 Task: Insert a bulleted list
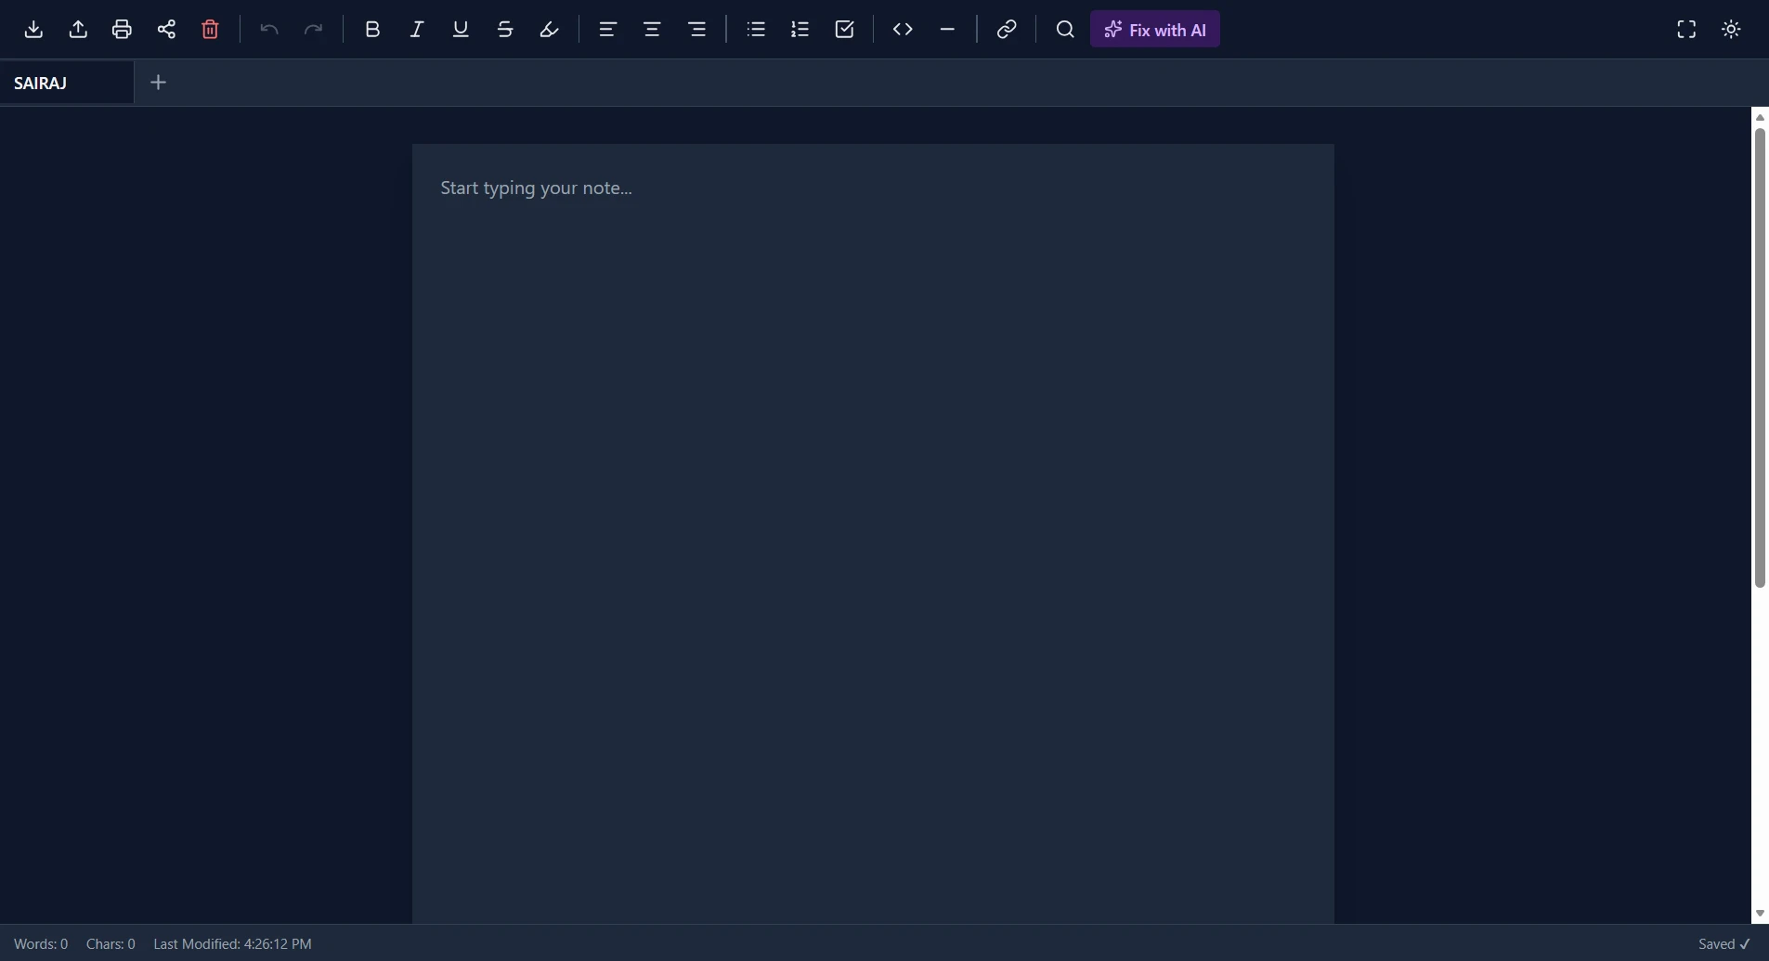coord(755,29)
